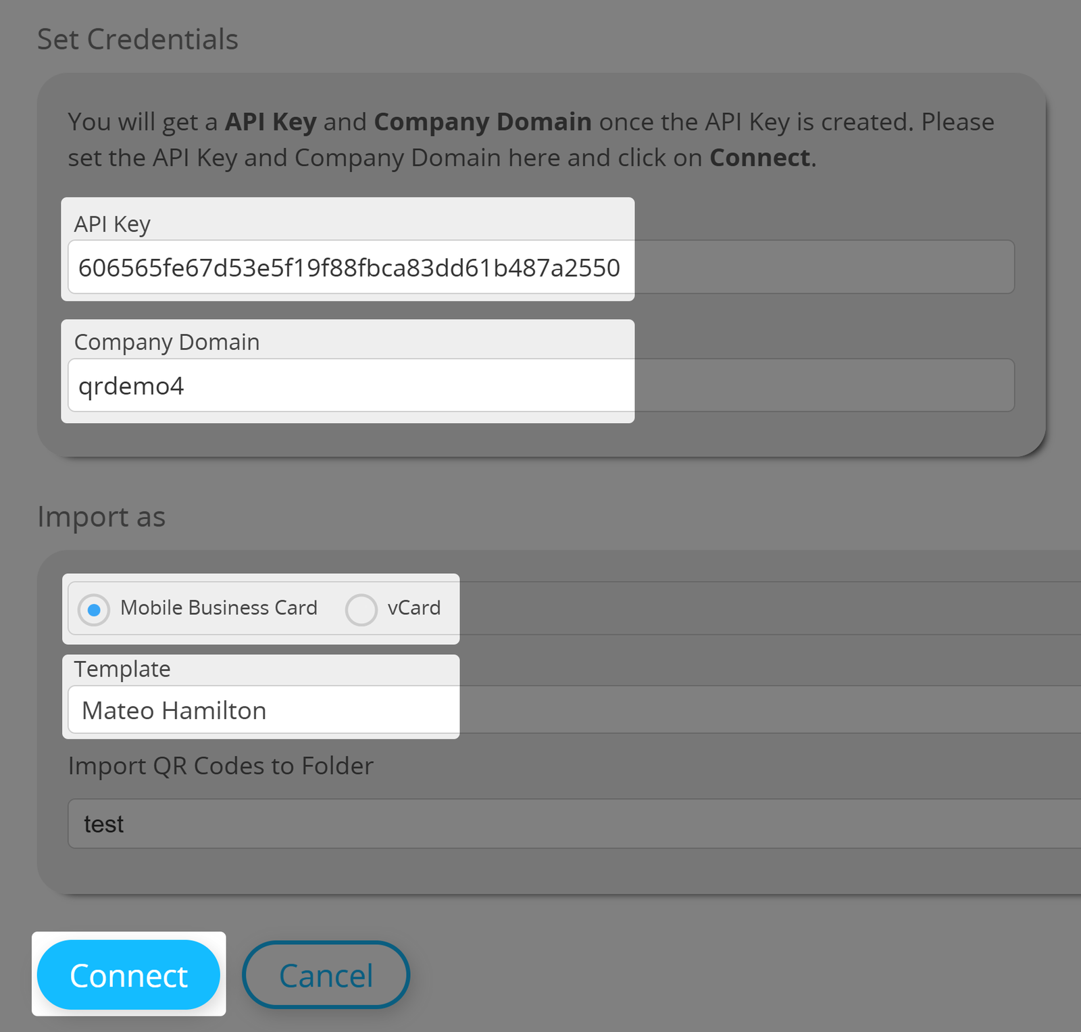Click bold Company Domain text in instructions
This screenshot has height=1032, width=1081.
(x=482, y=122)
